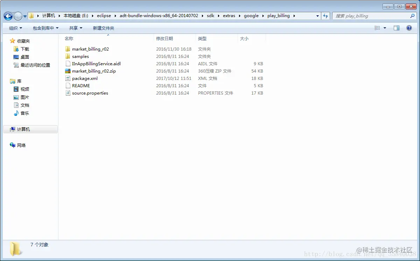Expand the arrow after play_billing breadcrumb
This screenshot has width=420, height=261.
click(294, 16)
